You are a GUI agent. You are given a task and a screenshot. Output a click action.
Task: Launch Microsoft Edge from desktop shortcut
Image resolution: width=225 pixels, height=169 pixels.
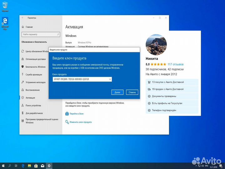click(x=5, y=23)
